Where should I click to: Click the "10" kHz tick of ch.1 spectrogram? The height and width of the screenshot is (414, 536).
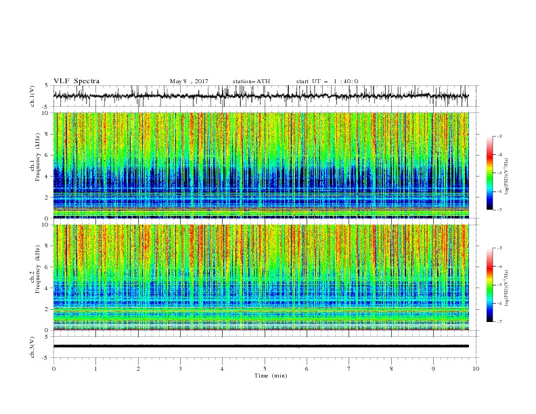coord(46,113)
